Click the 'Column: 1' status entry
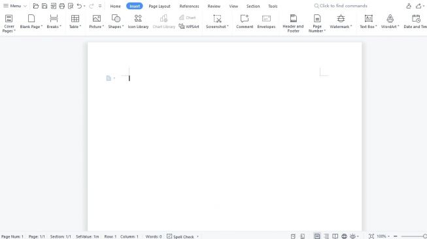The height and width of the screenshot is (239, 427). tap(129, 236)
